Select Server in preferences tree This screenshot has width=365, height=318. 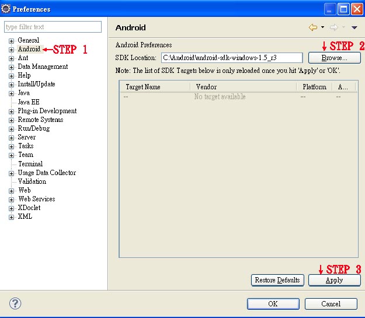tap(27, 137)
